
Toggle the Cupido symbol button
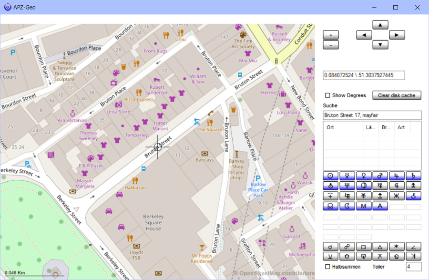(x=380, y=186)
